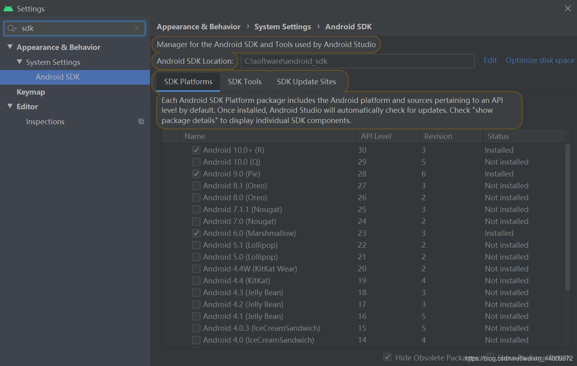Click the Inspections project-level copy icon
The width and height of the screenshot is (577, 366).
coord(141,121)
